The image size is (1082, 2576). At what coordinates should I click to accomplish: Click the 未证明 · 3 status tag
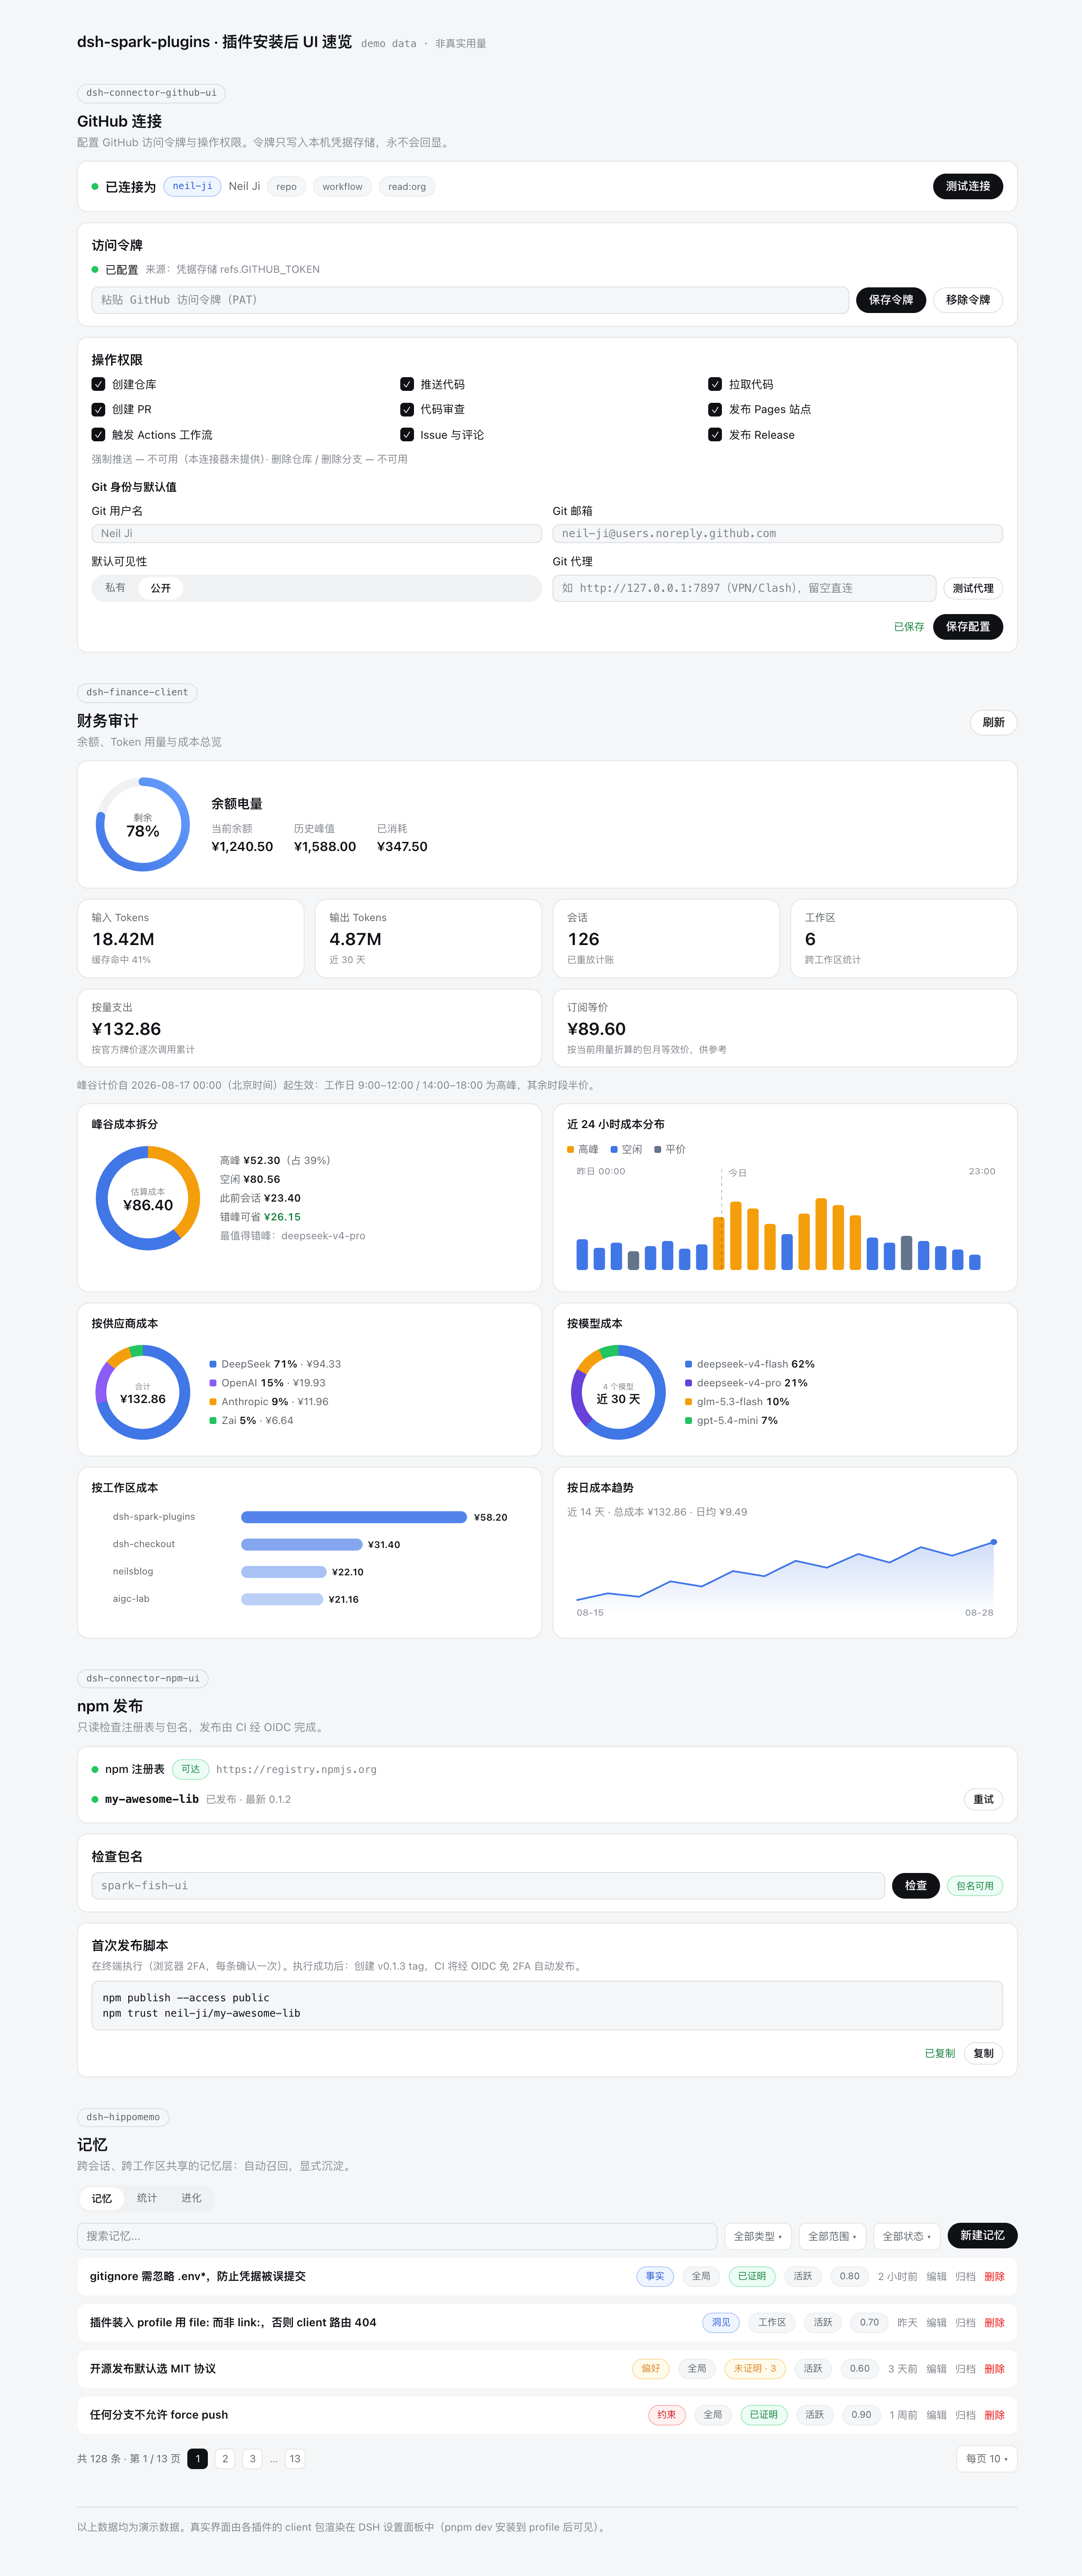(755, 2369)
